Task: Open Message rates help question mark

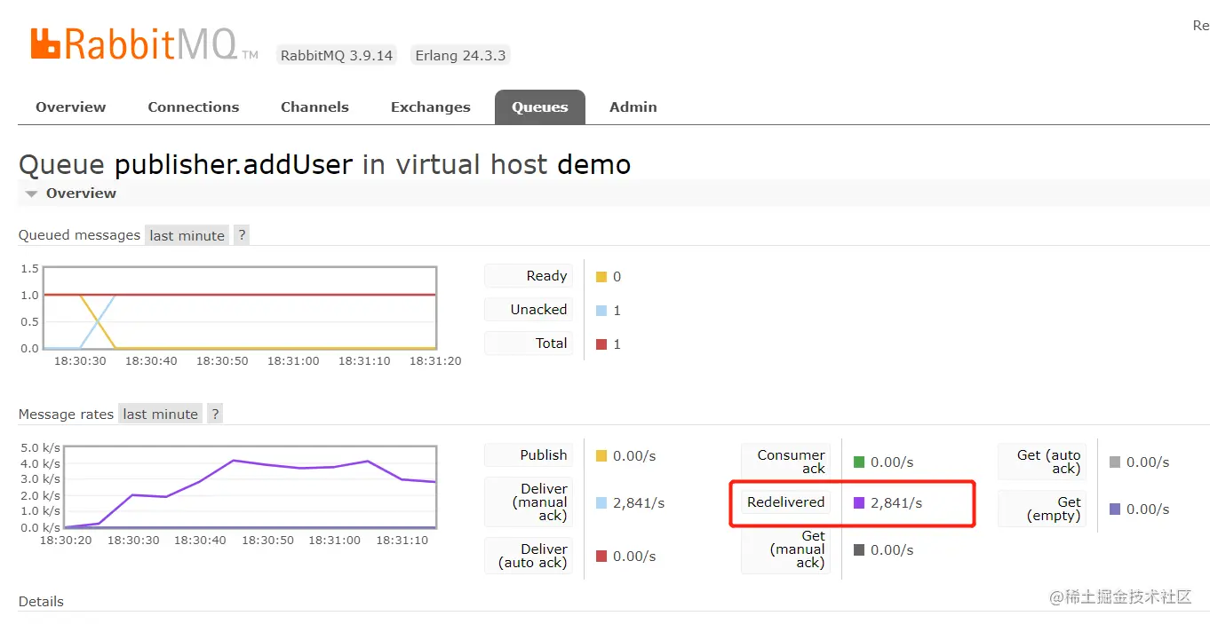Action: [214, 414]
